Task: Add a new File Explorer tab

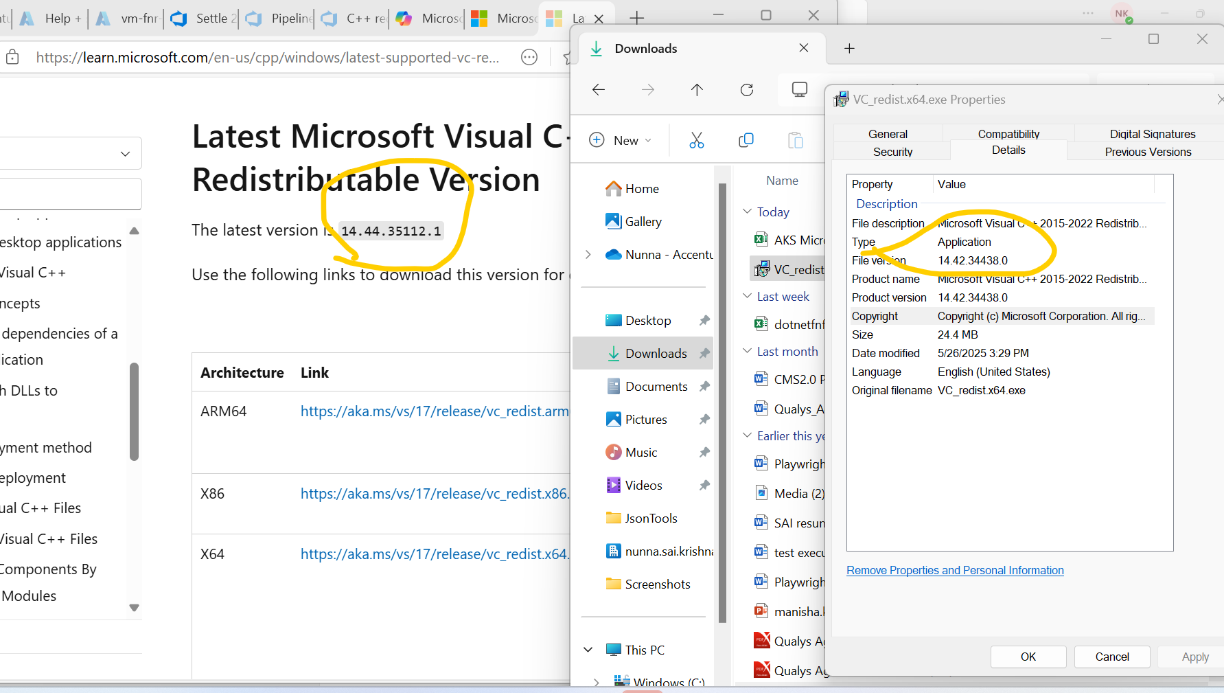Action: 849,48
